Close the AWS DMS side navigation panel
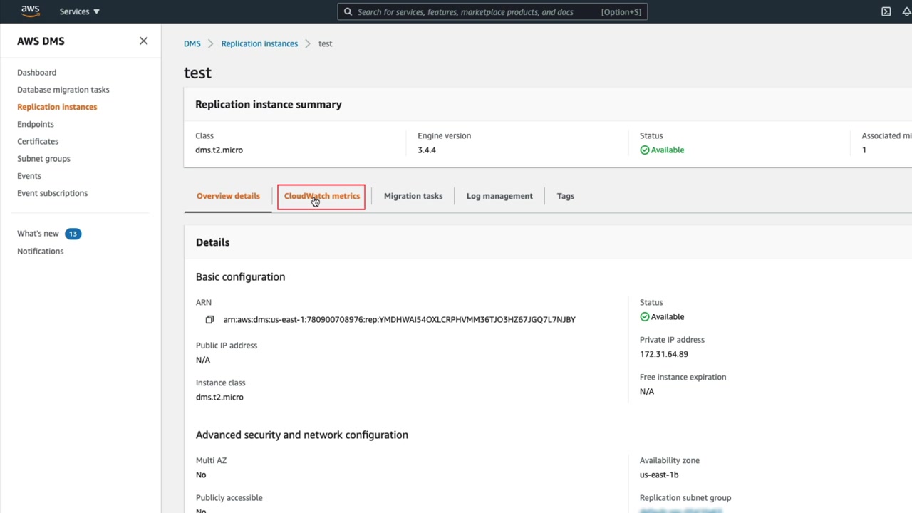This screenshot has height=513, width=912. tap(143, 41)
